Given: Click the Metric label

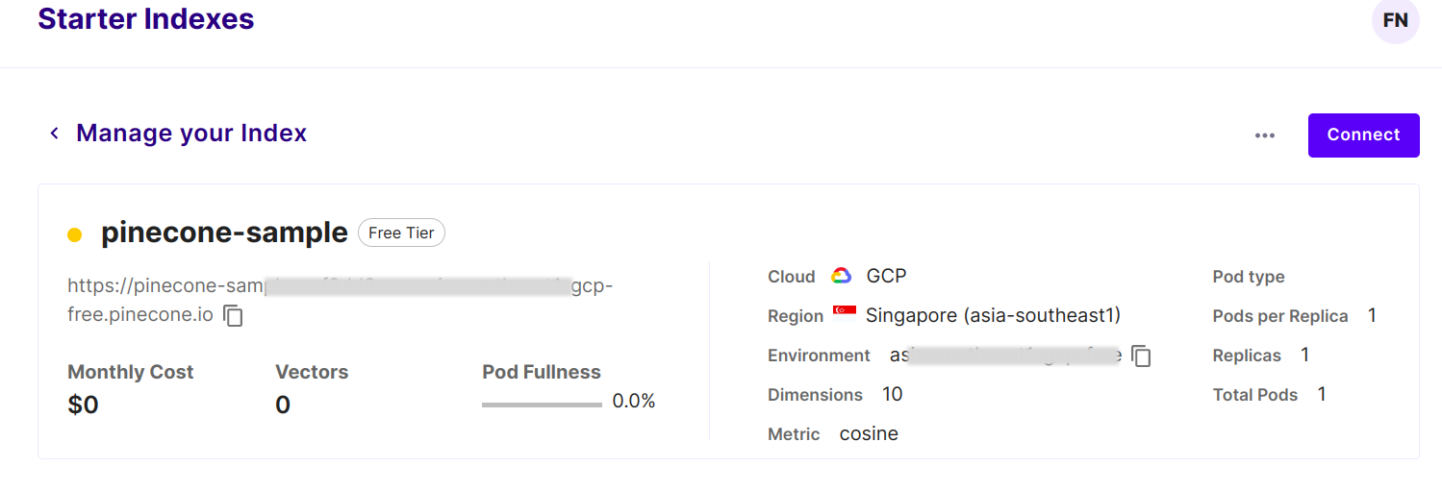Looking at the screenshot, I should pos(794,434).
